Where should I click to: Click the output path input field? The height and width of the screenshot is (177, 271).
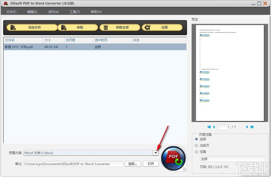(73, 164)
